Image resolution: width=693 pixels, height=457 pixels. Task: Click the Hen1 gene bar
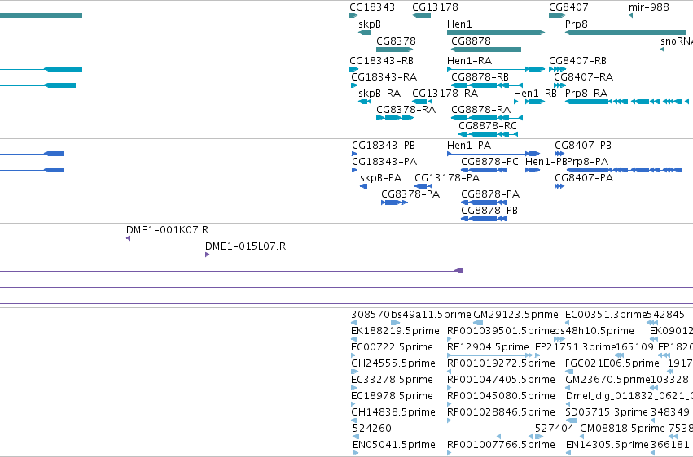point(496,33)
